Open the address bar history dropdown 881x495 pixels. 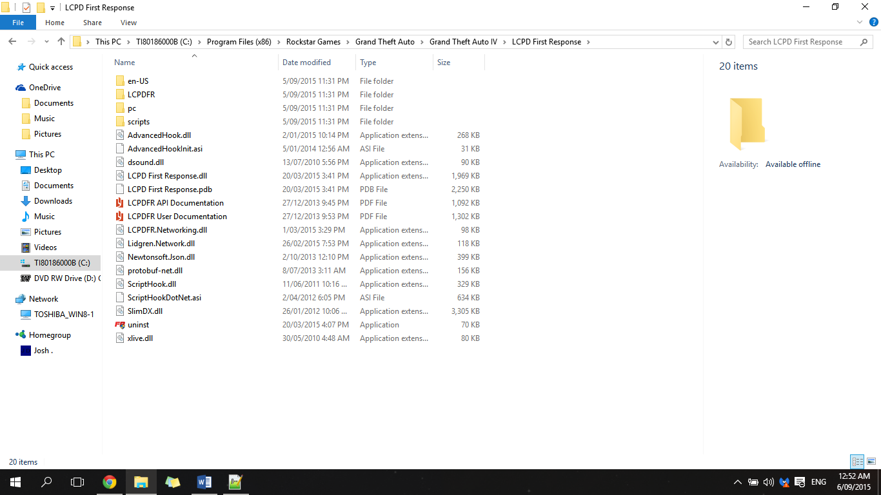click(716, 42)
